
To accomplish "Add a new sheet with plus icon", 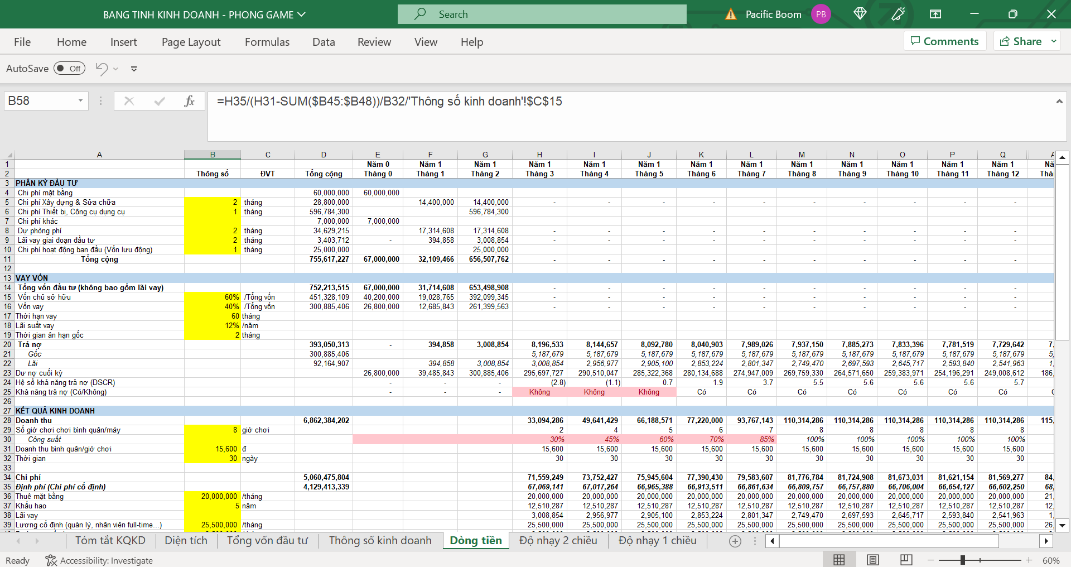I will 735,541.
